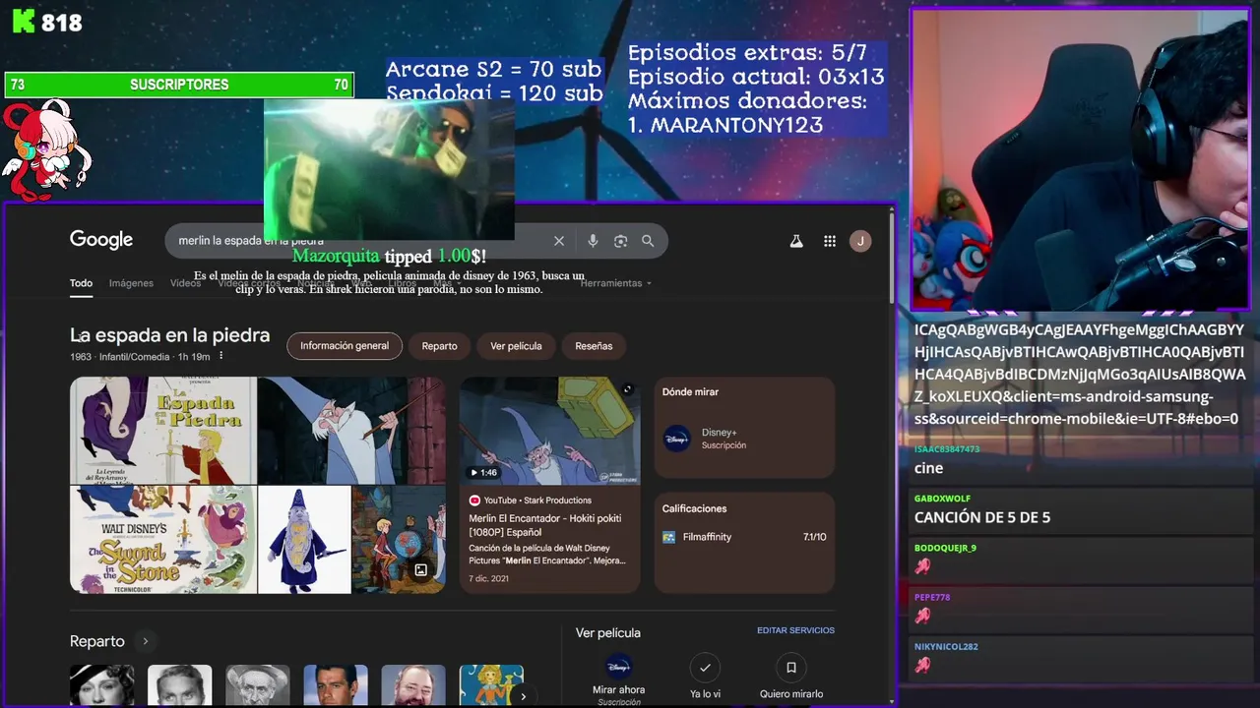Click La espada en la piedra title
1260x708 pixels.
[x=169, y=335]
